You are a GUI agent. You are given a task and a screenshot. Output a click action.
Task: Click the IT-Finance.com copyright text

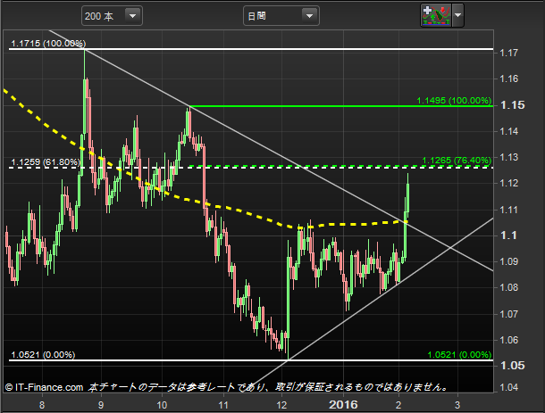44,387
